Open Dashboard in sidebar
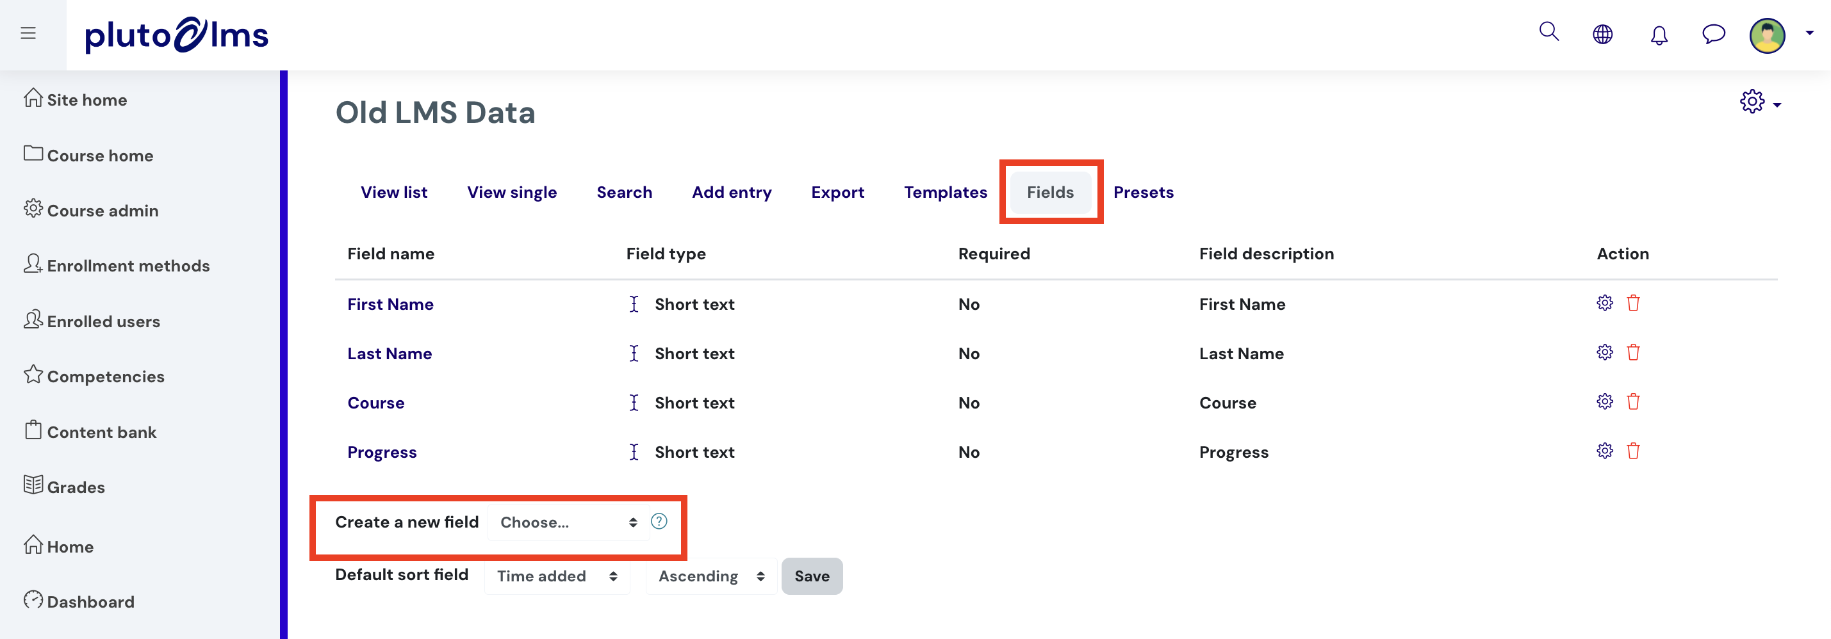The width and height of the screenshot is (1831, 639). click(79, 601)
